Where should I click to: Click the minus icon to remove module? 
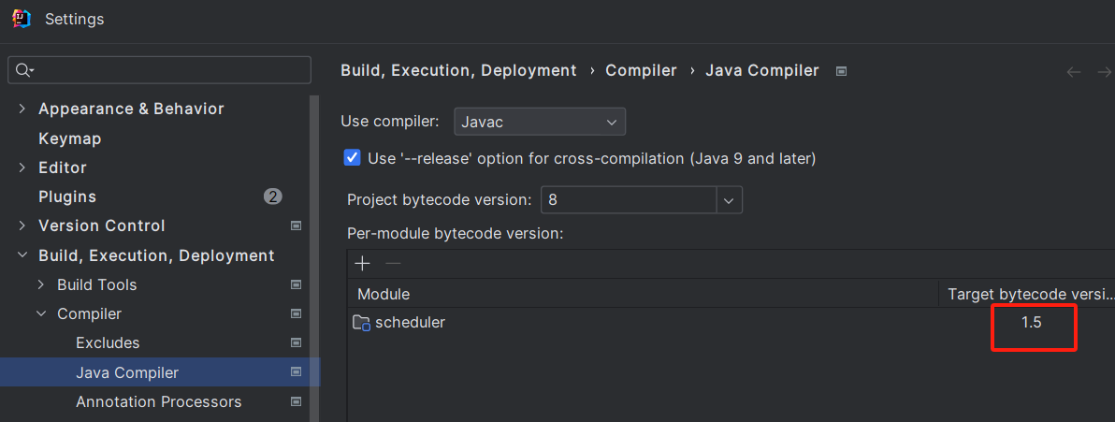click(x=393, y=264)
